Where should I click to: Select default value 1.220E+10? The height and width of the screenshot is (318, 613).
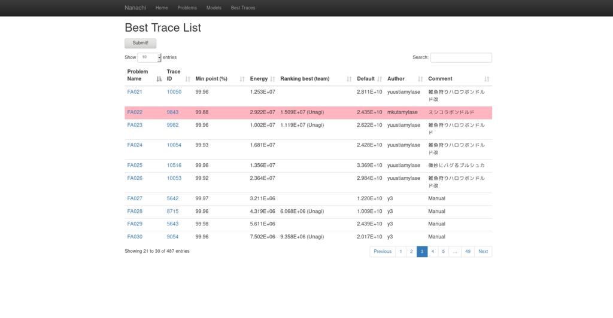369,198
